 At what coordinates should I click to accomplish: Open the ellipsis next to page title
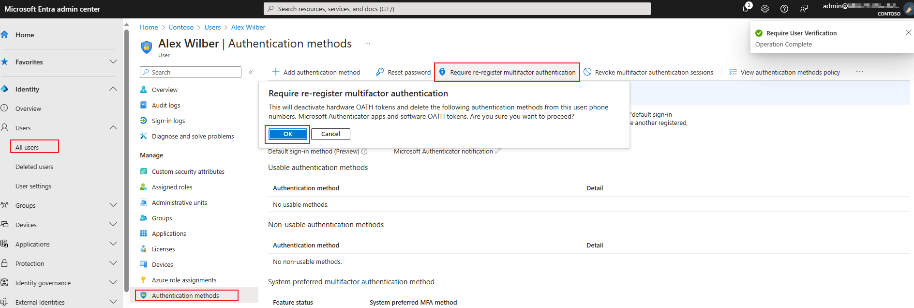pos(367,44)
